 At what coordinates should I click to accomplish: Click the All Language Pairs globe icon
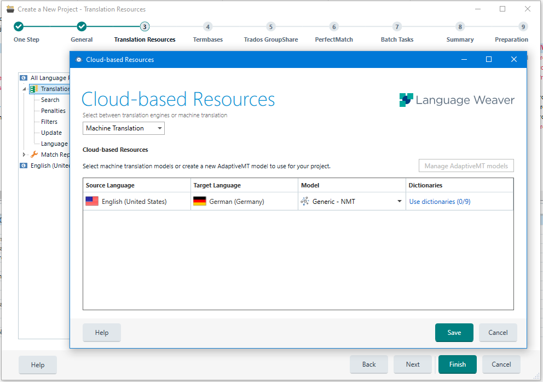24,78
